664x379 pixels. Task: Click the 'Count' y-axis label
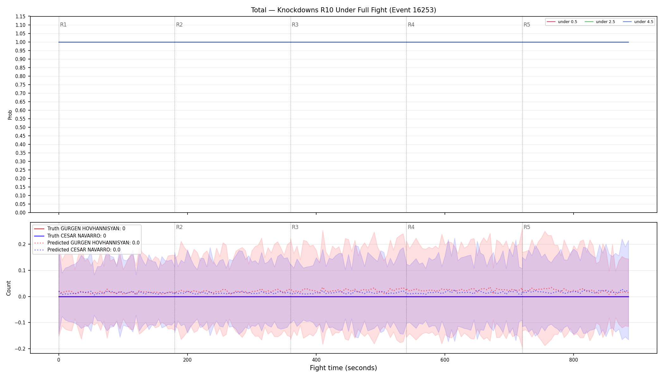point(9,288)
